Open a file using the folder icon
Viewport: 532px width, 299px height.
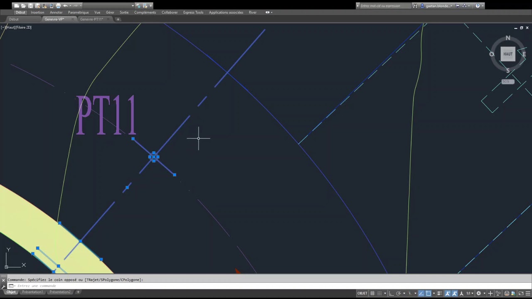24,6
